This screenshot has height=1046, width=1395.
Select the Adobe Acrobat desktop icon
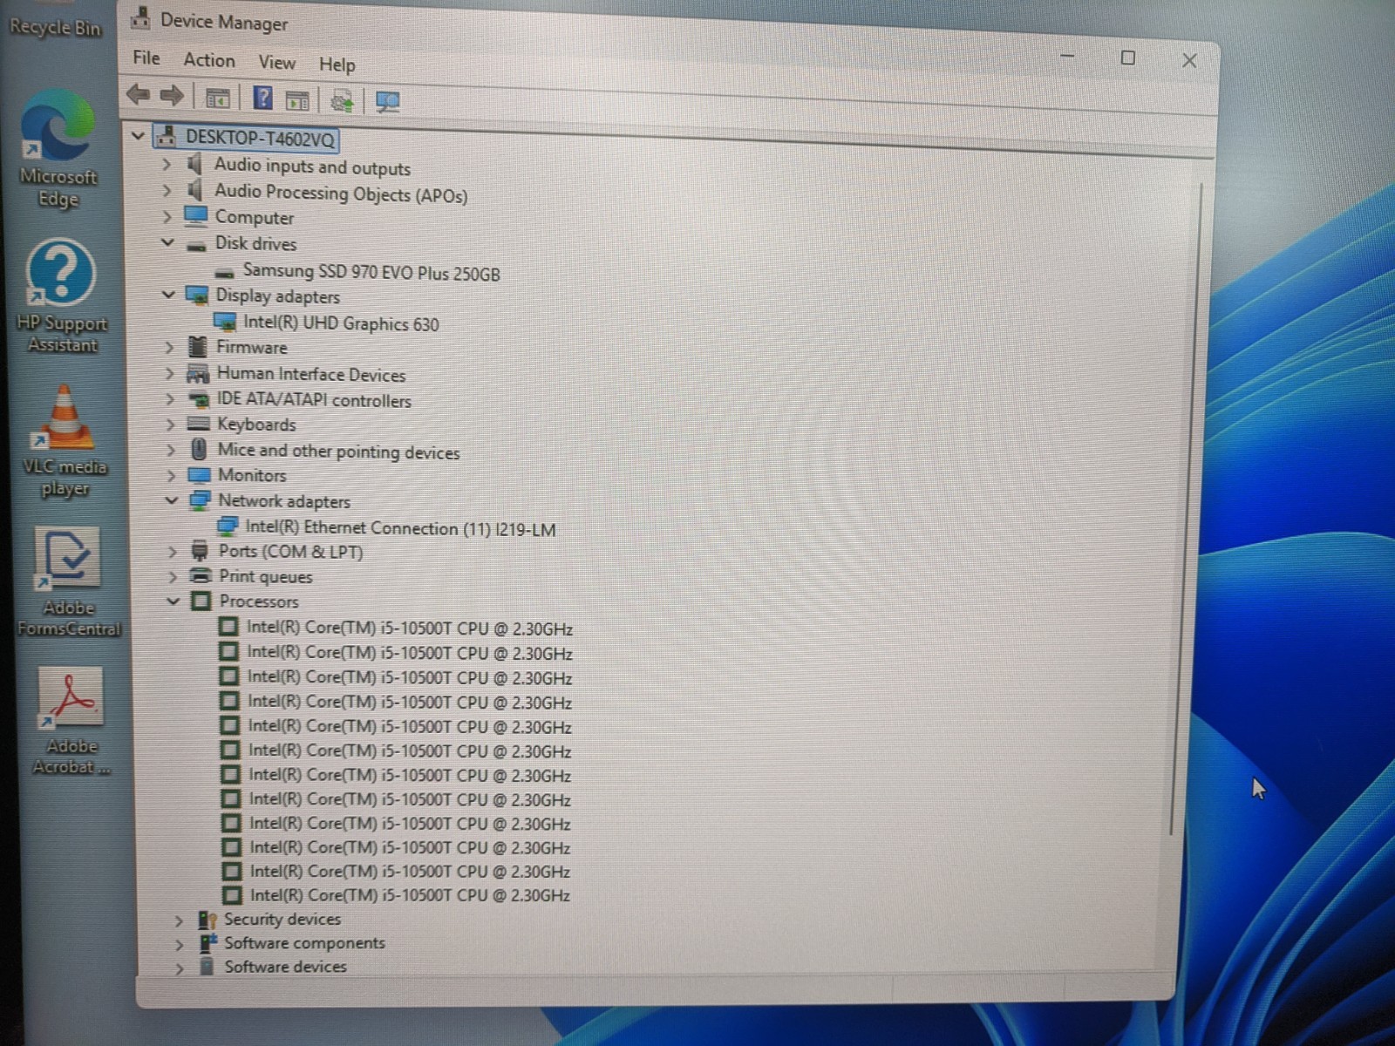(71, 721)
